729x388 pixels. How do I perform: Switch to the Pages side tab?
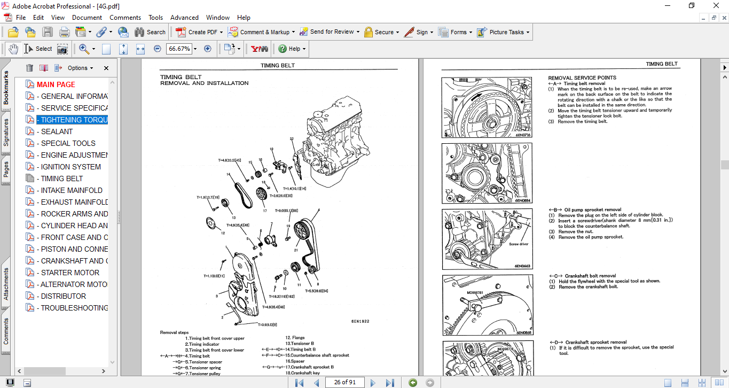click(x=6, y=169)
